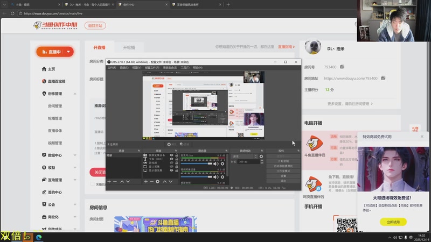431x242 pixels.
Task: Open OBS 场景集合(S) menu
Action: pyautogui.click(x=170, y=68)
